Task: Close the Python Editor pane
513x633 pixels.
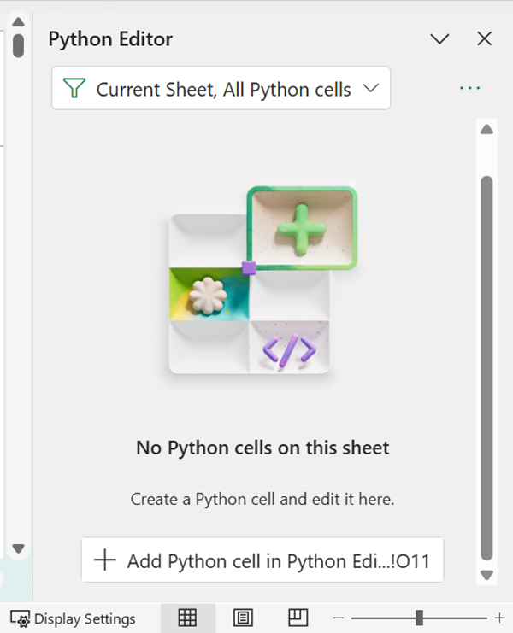Action: [x=484, y=39]
